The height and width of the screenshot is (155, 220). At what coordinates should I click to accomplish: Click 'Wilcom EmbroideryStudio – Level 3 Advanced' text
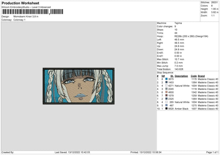click(x=26, y=7)
